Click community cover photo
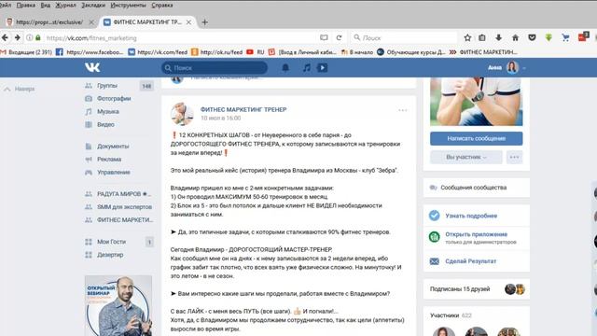 (x=477, y=102)
